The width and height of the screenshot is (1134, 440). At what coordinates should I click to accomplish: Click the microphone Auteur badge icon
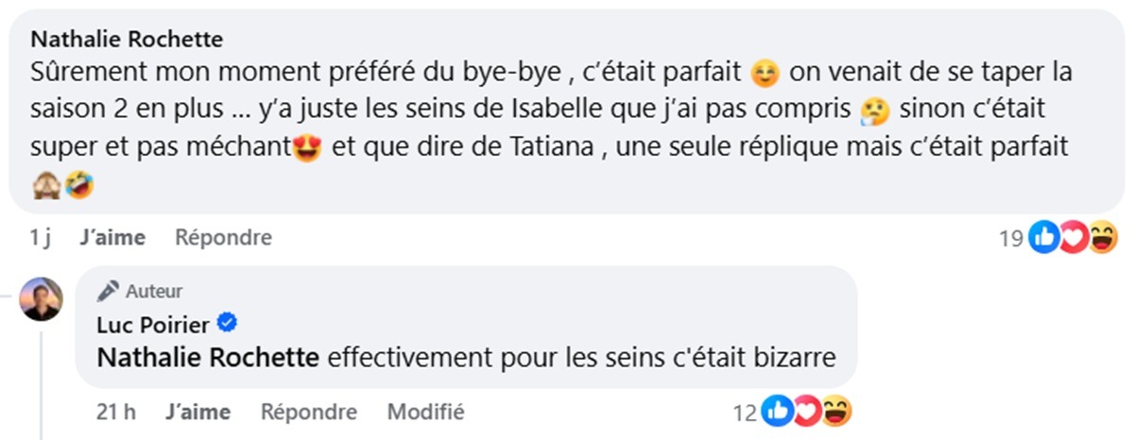point(108,291)
